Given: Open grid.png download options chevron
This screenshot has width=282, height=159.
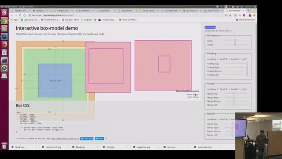Looking at the screenshot, I should [188, 147].
